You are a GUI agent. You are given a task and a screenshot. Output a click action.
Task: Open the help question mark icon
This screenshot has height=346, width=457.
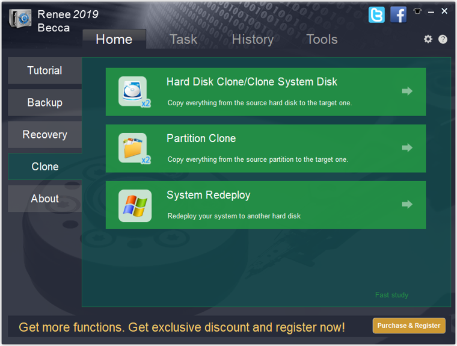(443, 39)
